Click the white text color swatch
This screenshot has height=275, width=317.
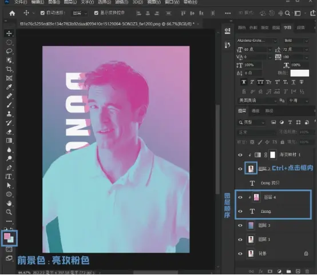tap(300, 73)
